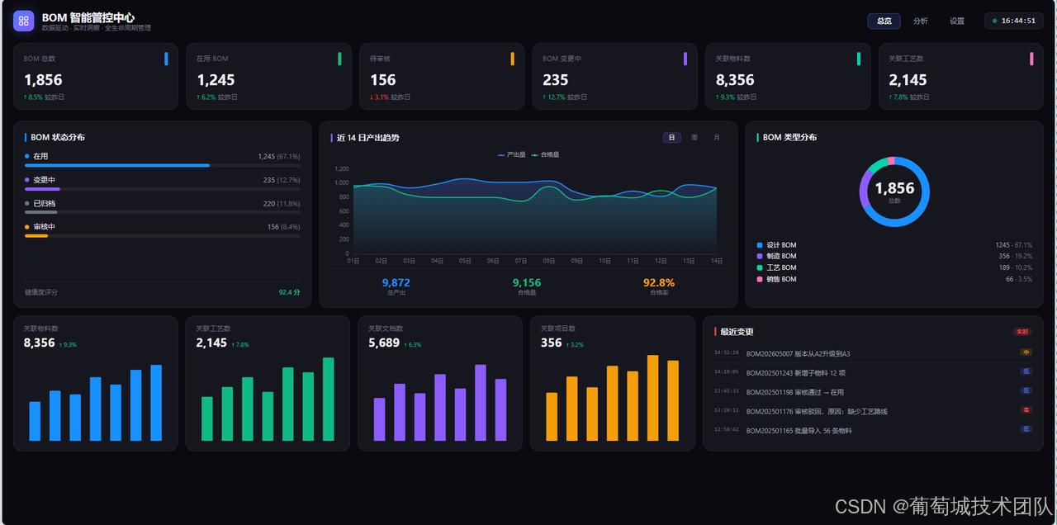Click the tallest green bar in 关联工艺数 chart
The width and height of the screenshot is (1057, 525).
(329, 399)
